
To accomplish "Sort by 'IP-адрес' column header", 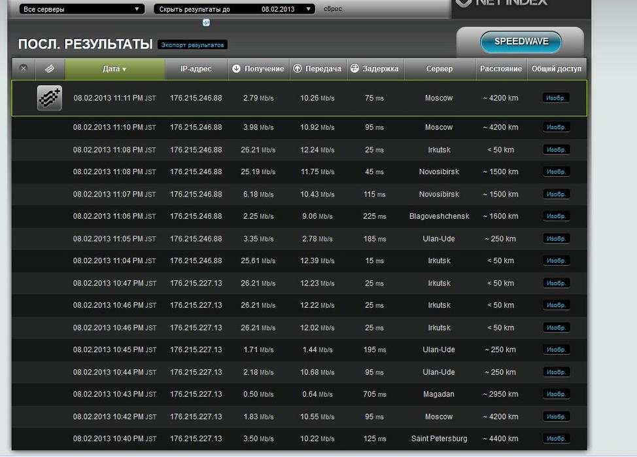I will [196, 69].
